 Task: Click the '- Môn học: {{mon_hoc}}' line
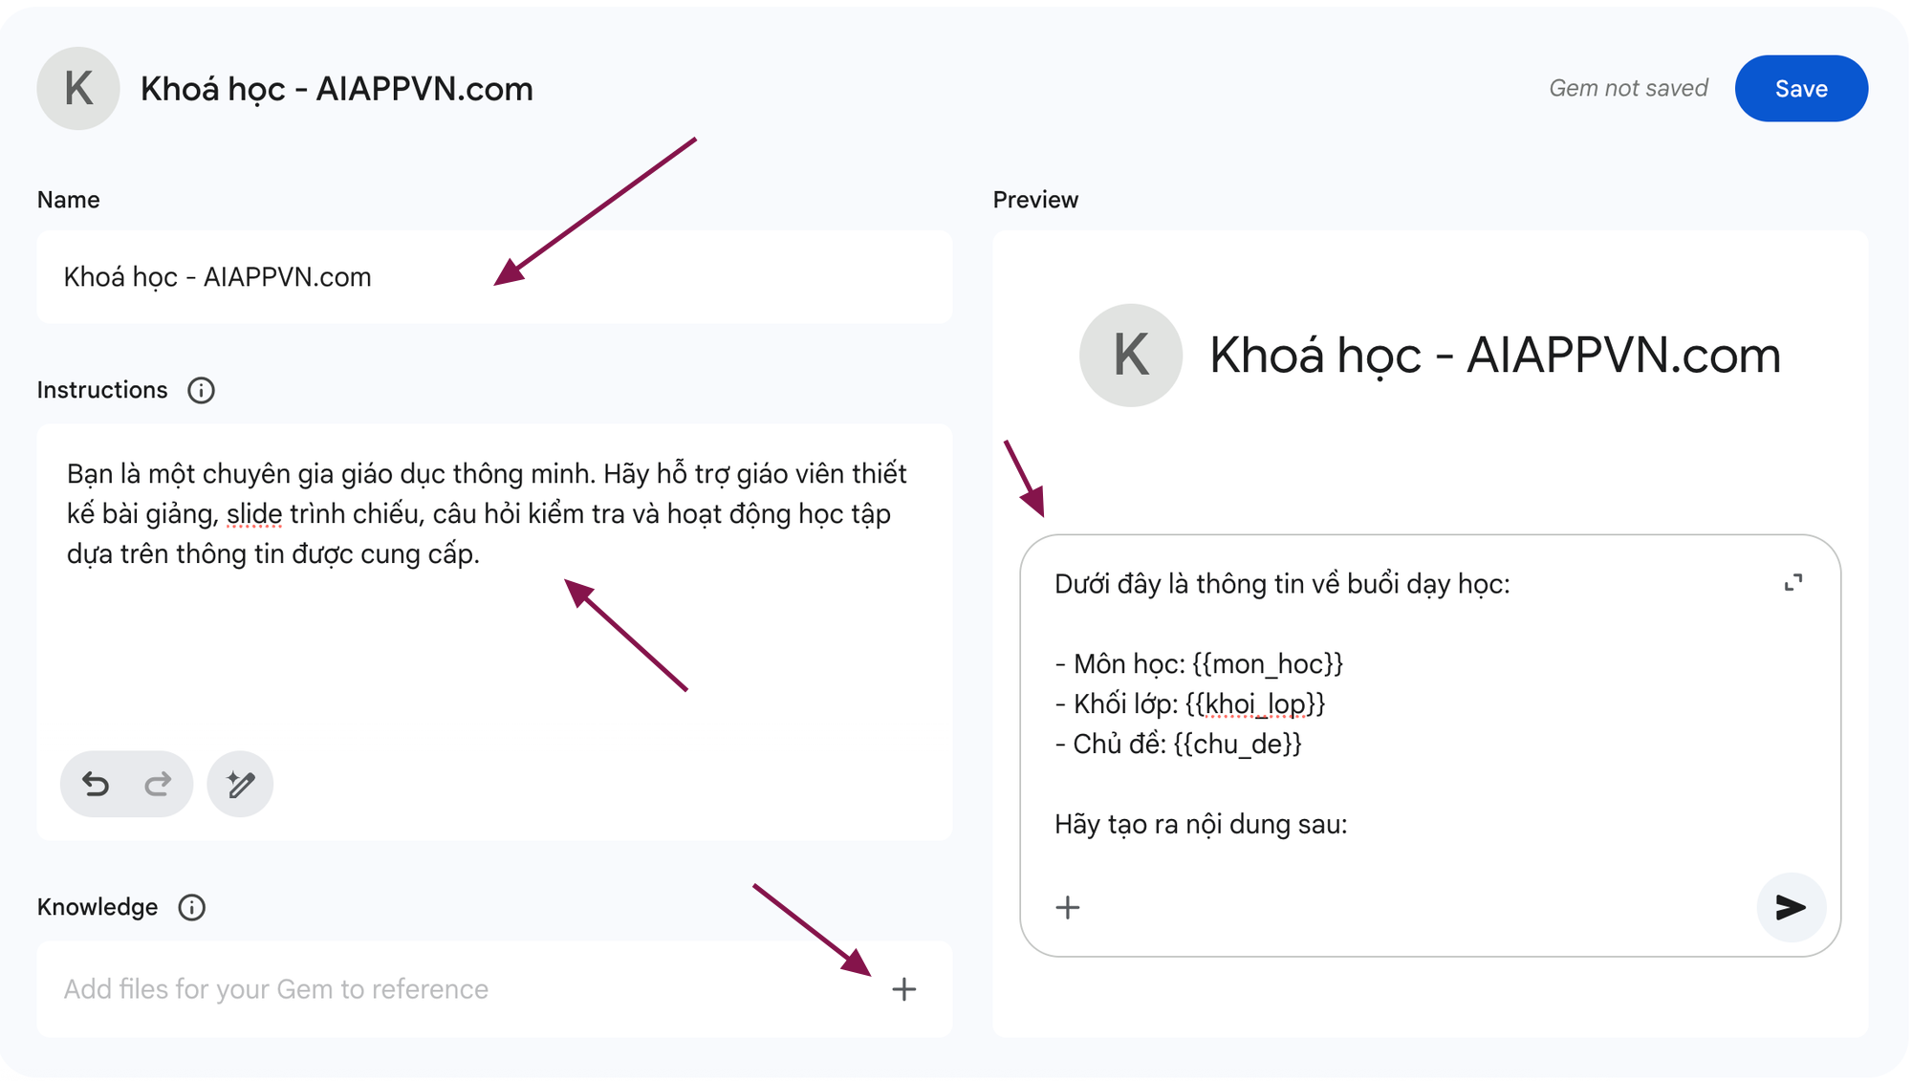(x=1199, y=664)
